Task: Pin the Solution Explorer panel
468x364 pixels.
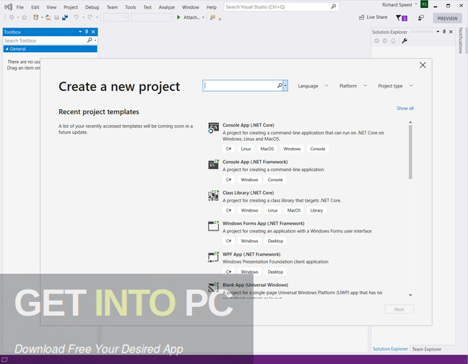Action: (x=444, y=32)
